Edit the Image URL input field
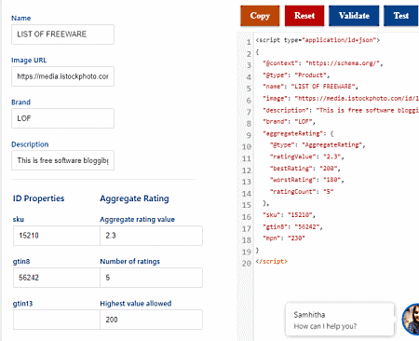The width and height of the screenshot is (419, 341). point(62,76)
